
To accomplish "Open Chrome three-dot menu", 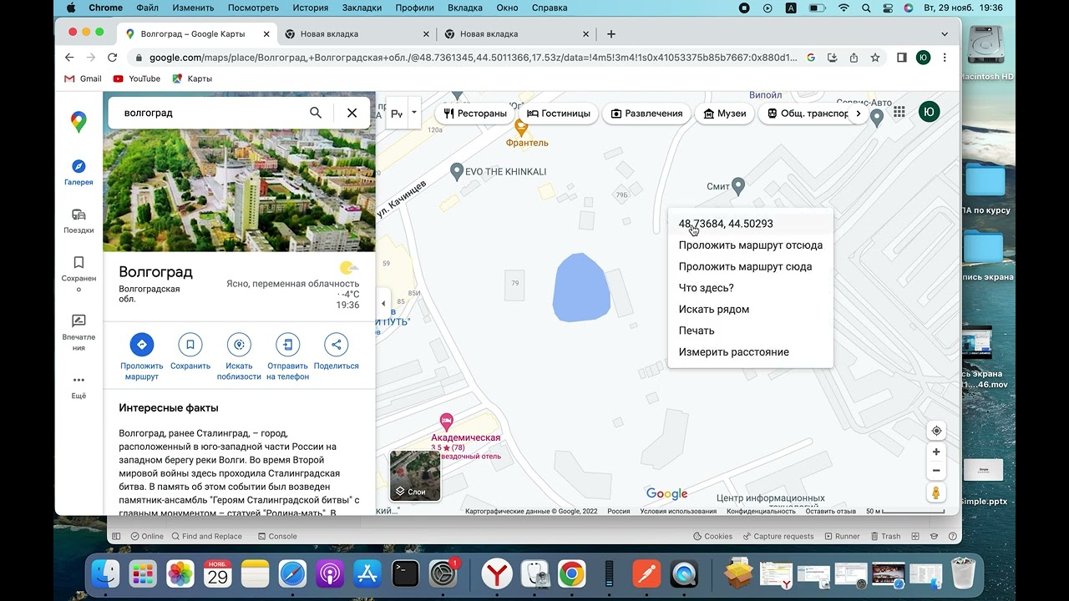I will click(945, 58).
